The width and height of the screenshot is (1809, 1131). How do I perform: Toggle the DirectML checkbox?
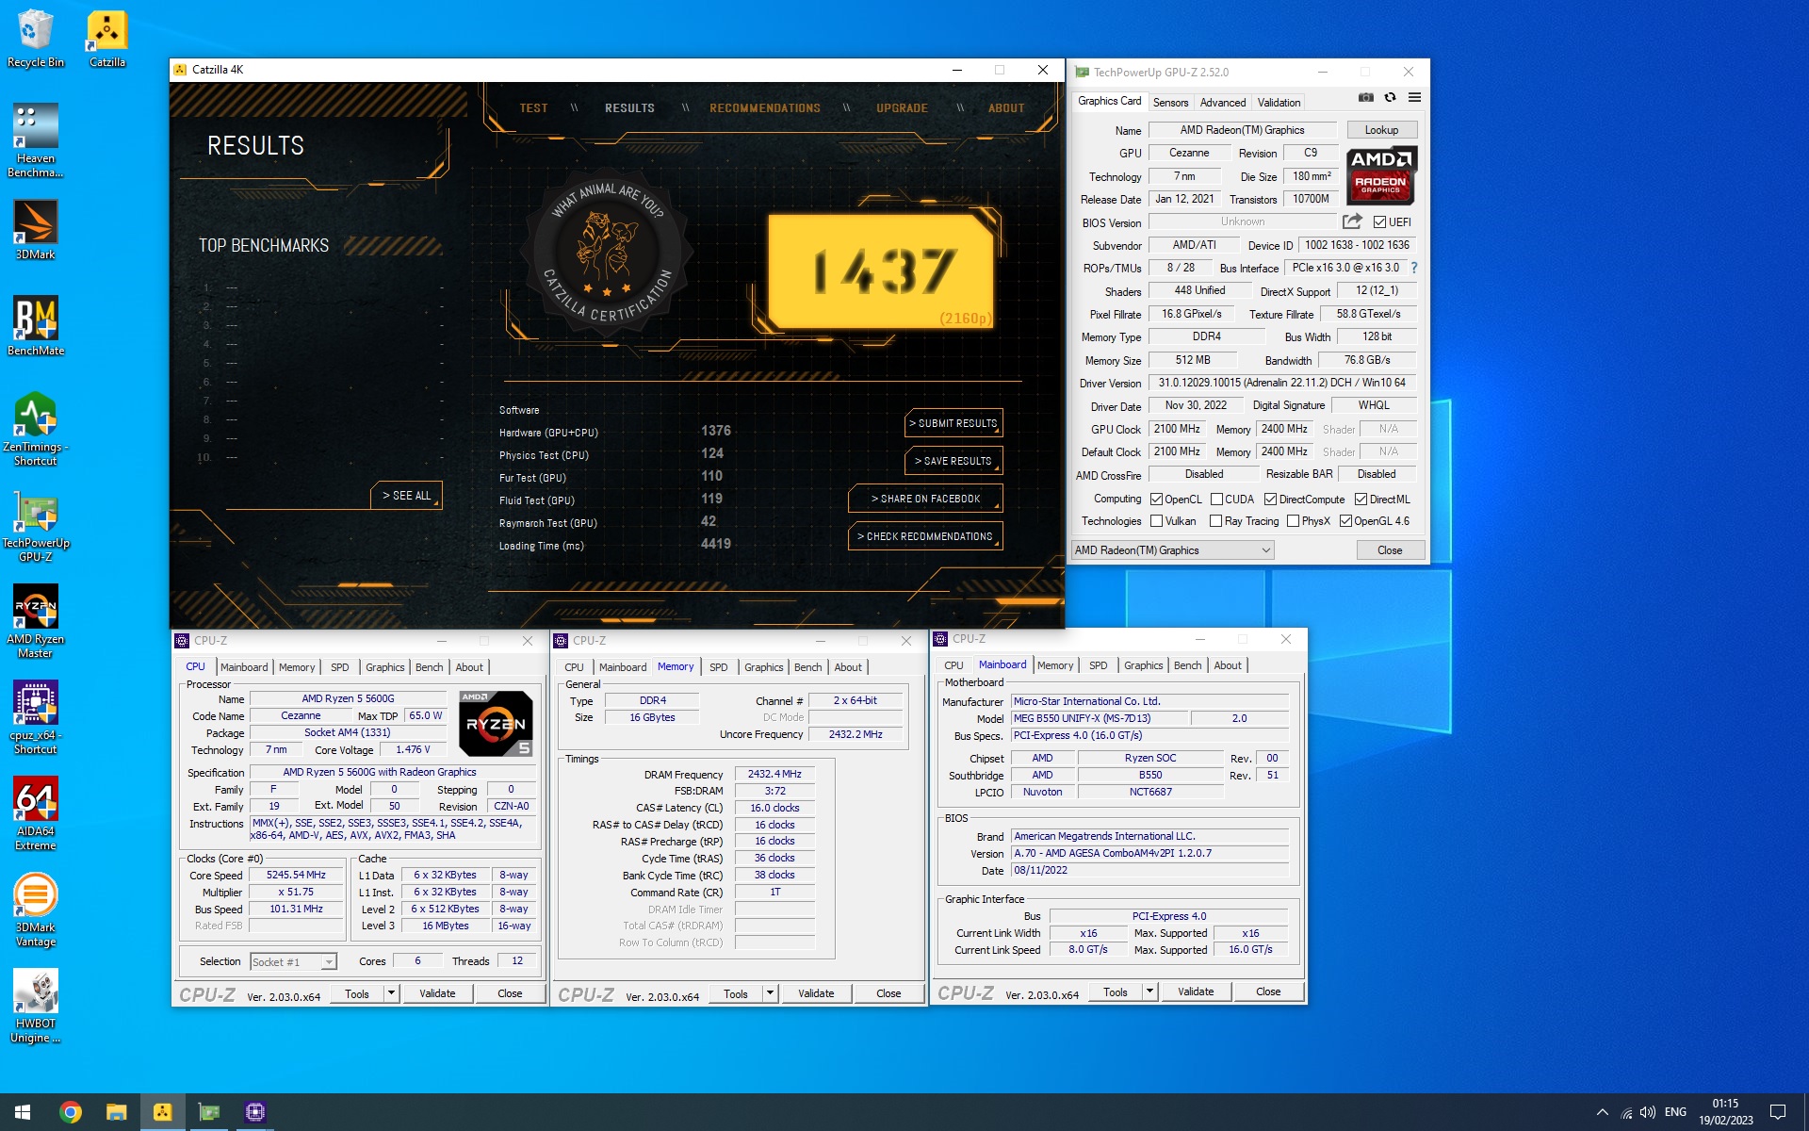click(1361, 500)
